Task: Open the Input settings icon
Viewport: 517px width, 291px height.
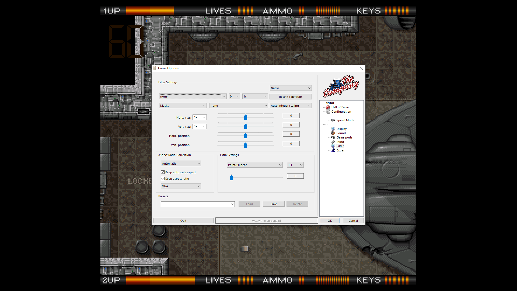Action: point(333,142)
